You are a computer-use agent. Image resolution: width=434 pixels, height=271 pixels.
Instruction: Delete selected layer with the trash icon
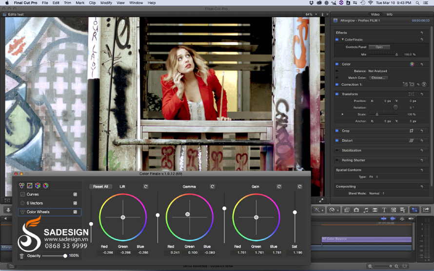click(21, 256)
